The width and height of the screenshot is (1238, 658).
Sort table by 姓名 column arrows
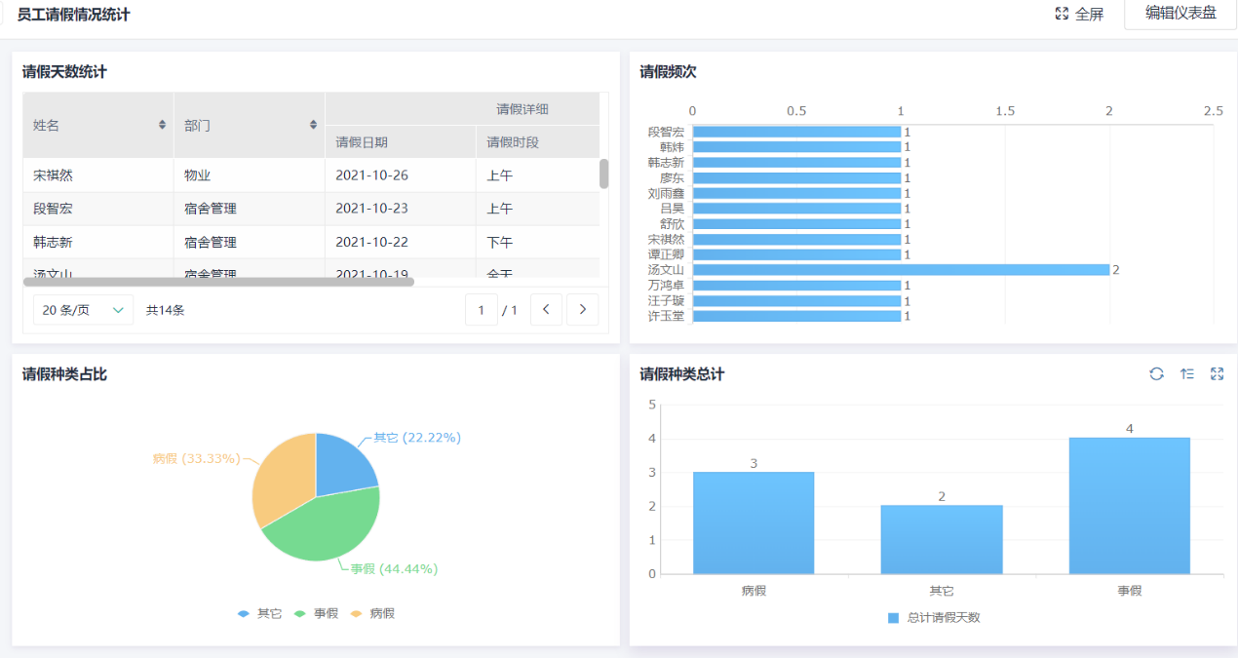click(162, 125)
